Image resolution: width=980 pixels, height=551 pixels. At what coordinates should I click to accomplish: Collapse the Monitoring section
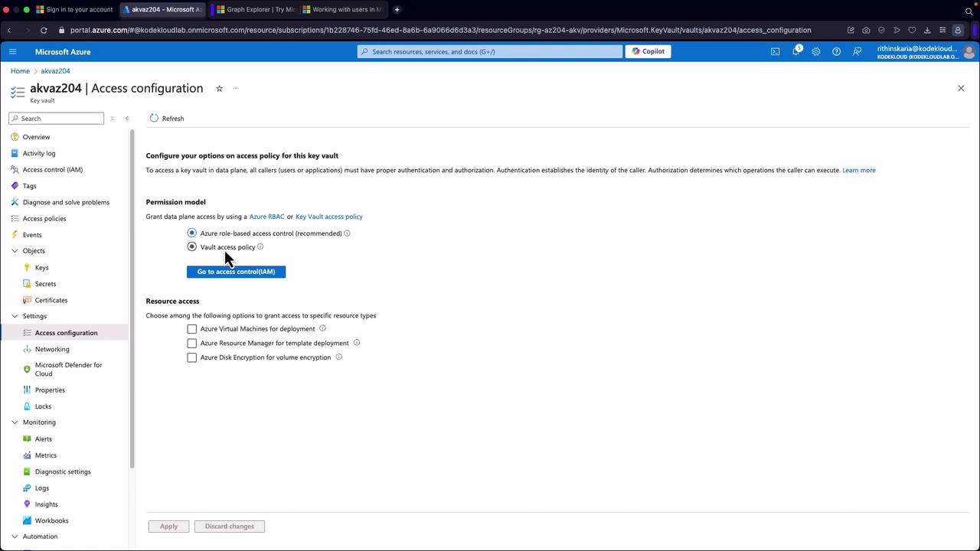pyautogui.click(x=15, y=422)
